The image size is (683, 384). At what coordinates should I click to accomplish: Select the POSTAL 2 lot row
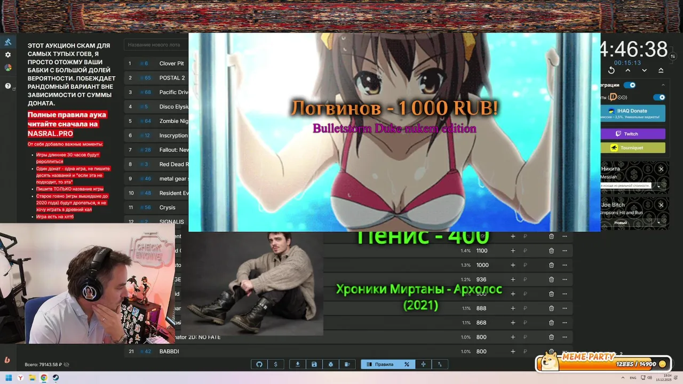(x=157, y=78)
